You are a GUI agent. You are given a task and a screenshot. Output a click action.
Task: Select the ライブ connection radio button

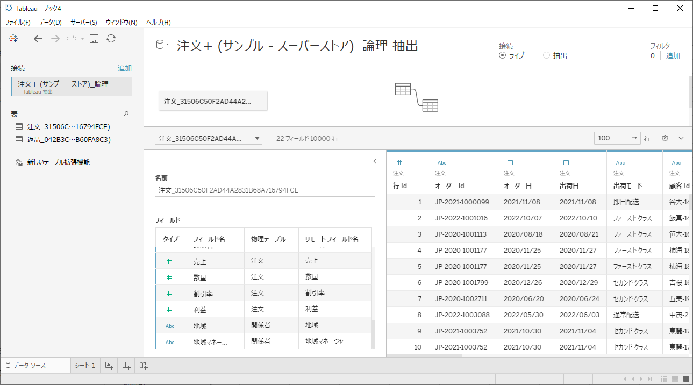click(503, 55)
